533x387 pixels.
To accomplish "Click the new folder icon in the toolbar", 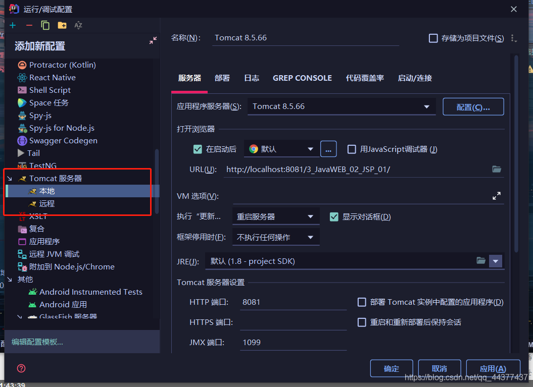I will tap(62, 25).
